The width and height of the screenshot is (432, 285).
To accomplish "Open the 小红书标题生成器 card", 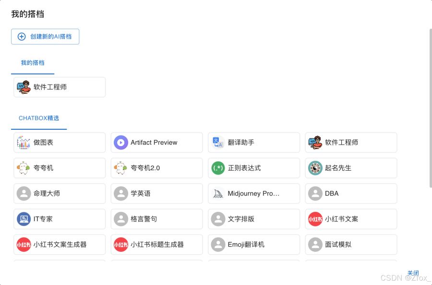I will coord(156,244).
